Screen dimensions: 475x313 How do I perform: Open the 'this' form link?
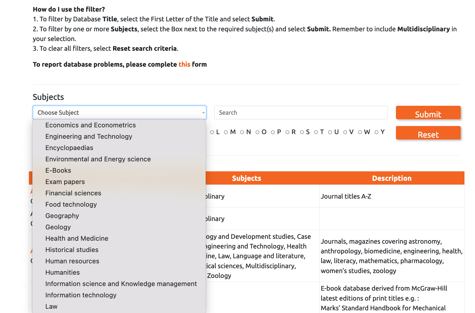click(x=184, y=64)
